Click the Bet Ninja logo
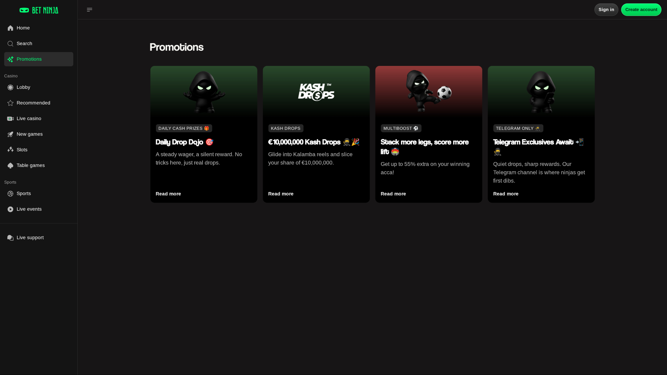Image resolution: width=667 pixels, height=375 pixels. (39, 10)
